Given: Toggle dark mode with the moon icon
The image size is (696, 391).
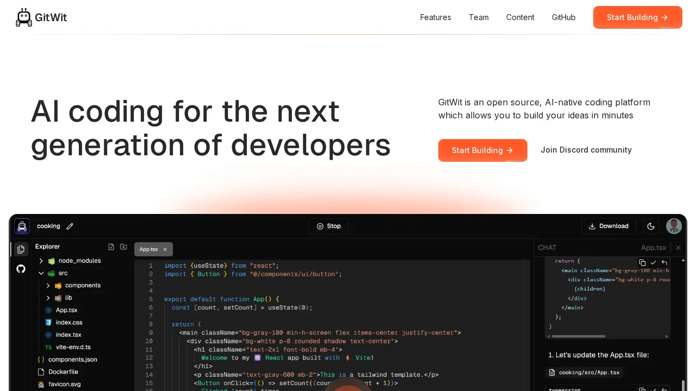Looking at the screenshot, I should pos(651,226).
